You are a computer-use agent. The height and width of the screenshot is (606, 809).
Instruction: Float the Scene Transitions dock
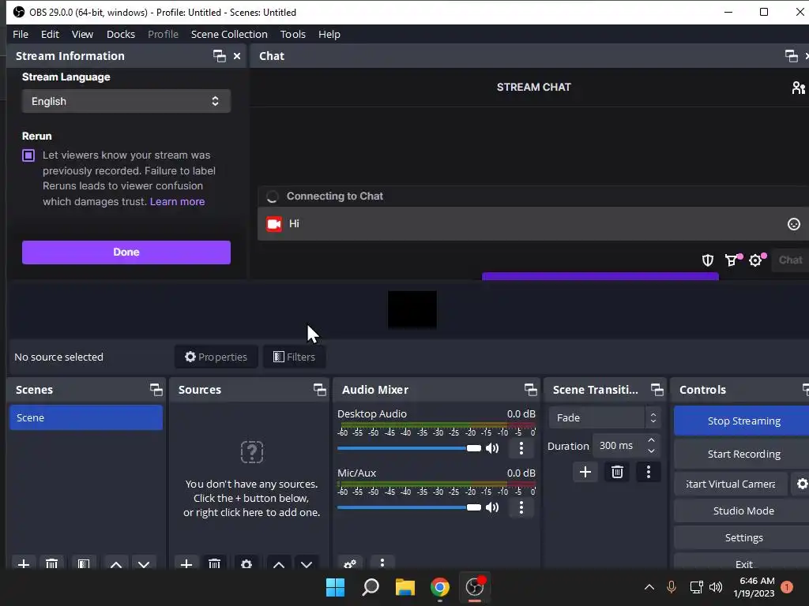[657, 390]
